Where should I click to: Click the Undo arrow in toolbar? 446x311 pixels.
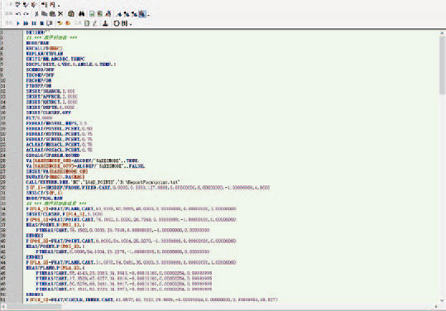[18, 13]
